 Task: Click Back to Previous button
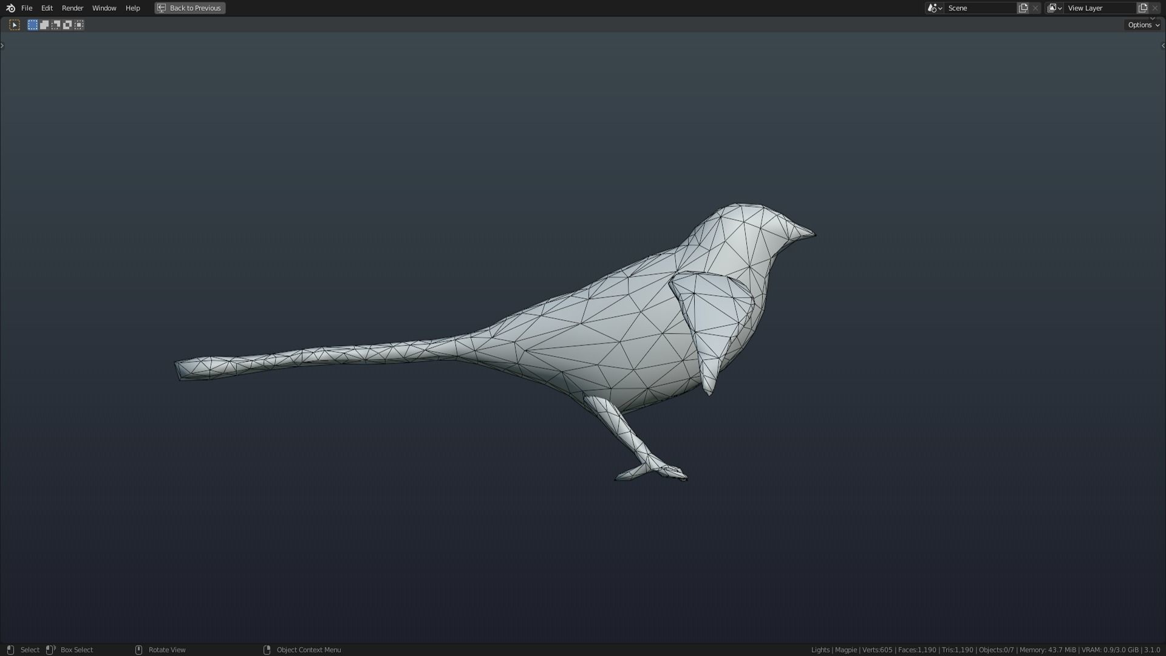pyautogui.click(x=190, y=8)
